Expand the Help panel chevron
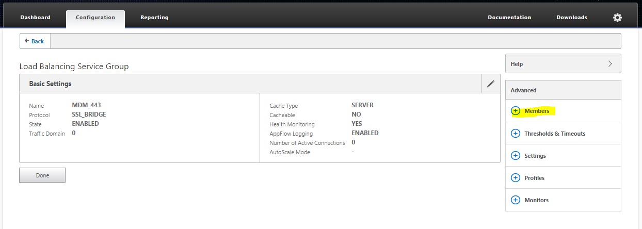642x229 pixels. 610,64
